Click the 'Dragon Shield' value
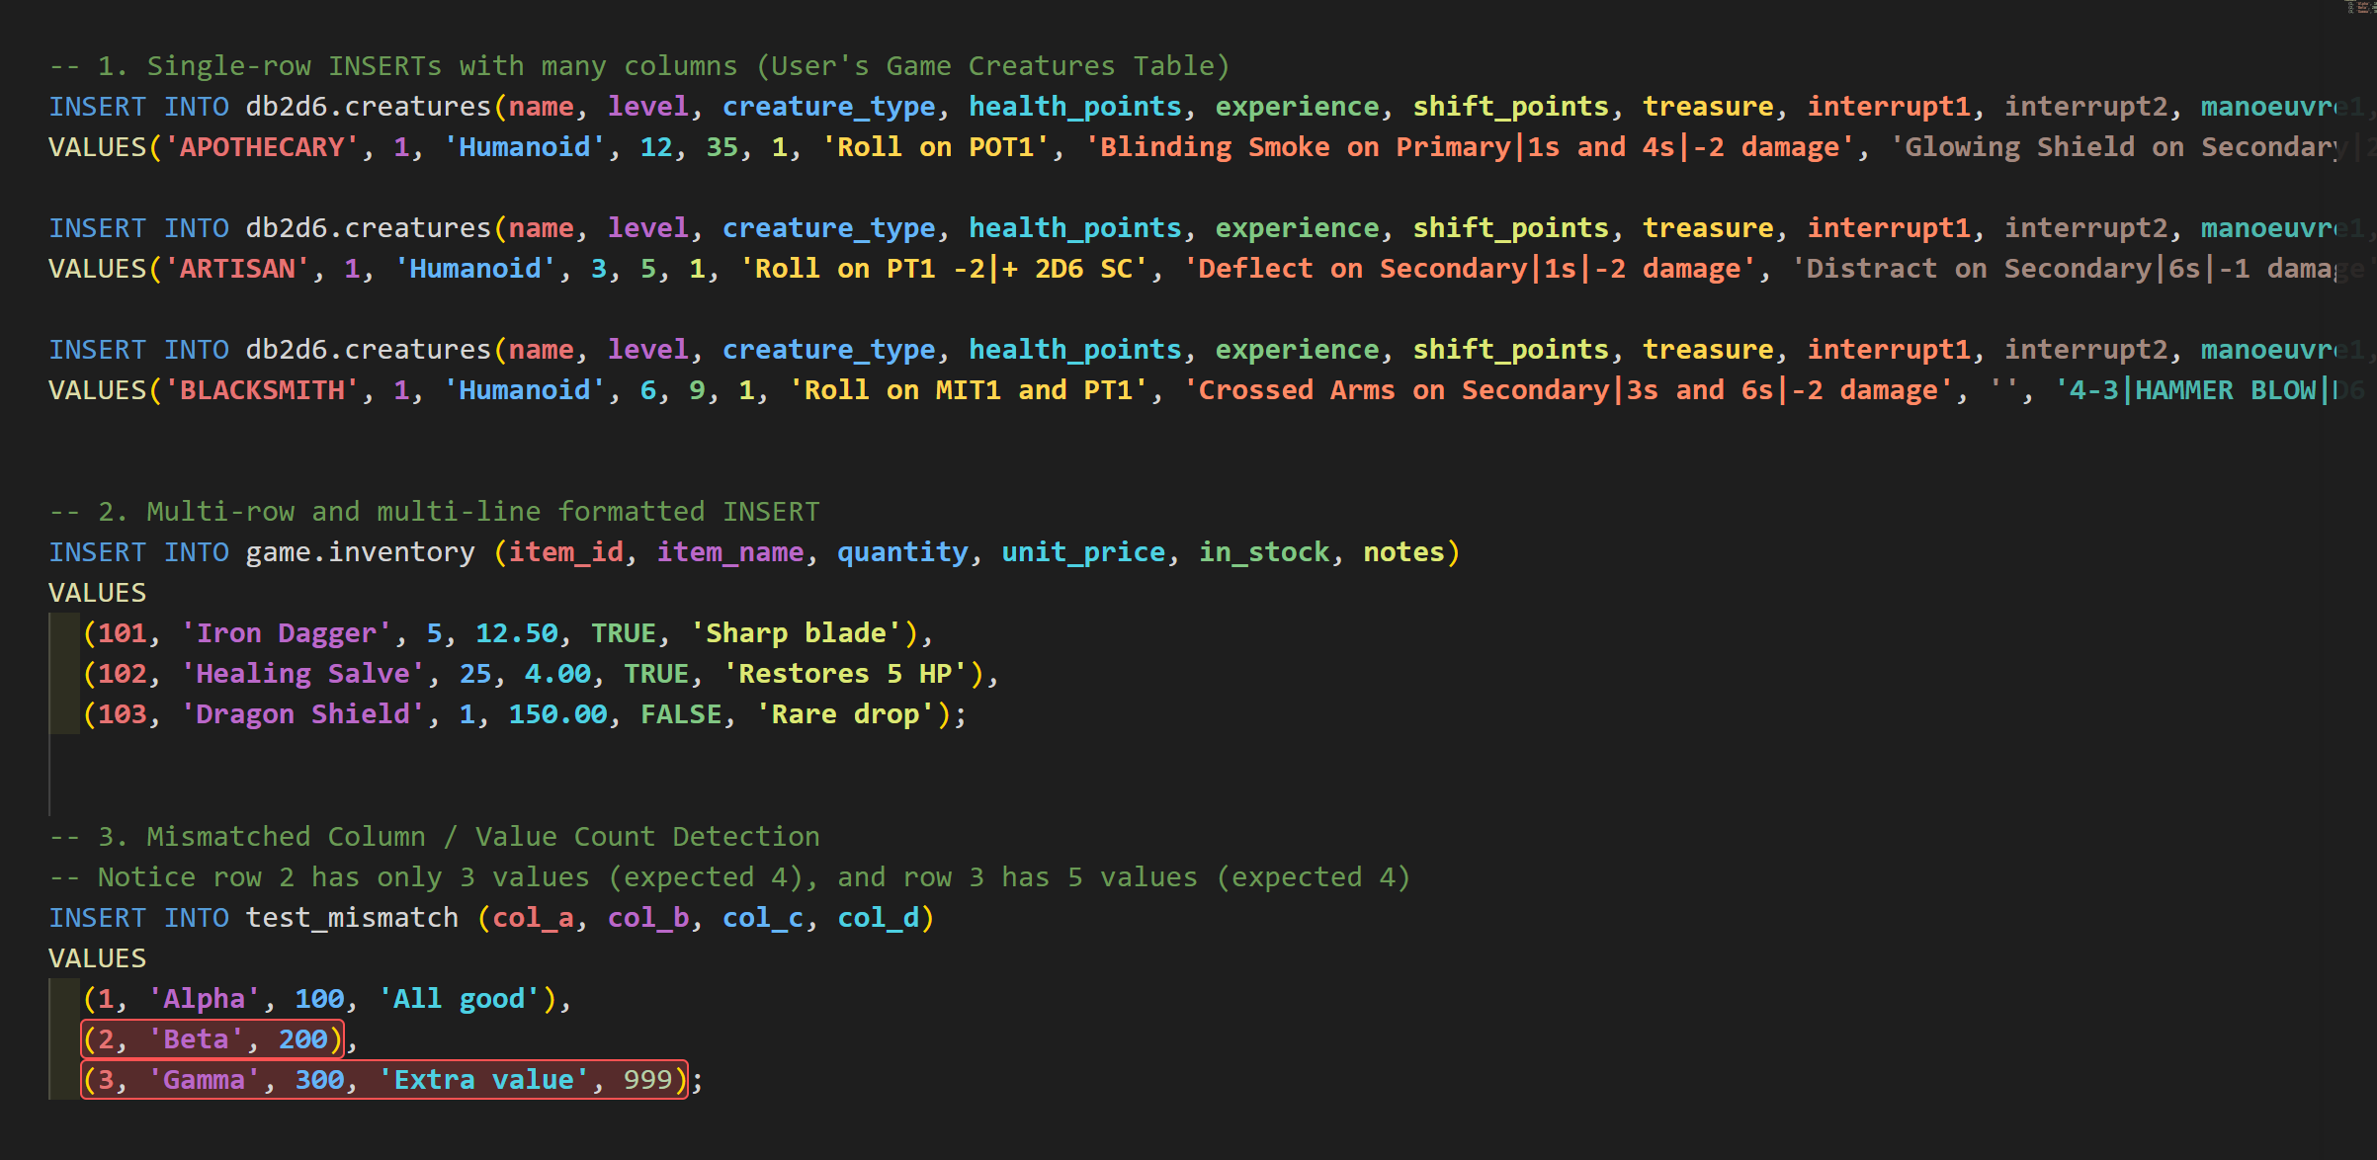Image resolution: width=2377 pixels, height=1160 pixels. point(302,714)
